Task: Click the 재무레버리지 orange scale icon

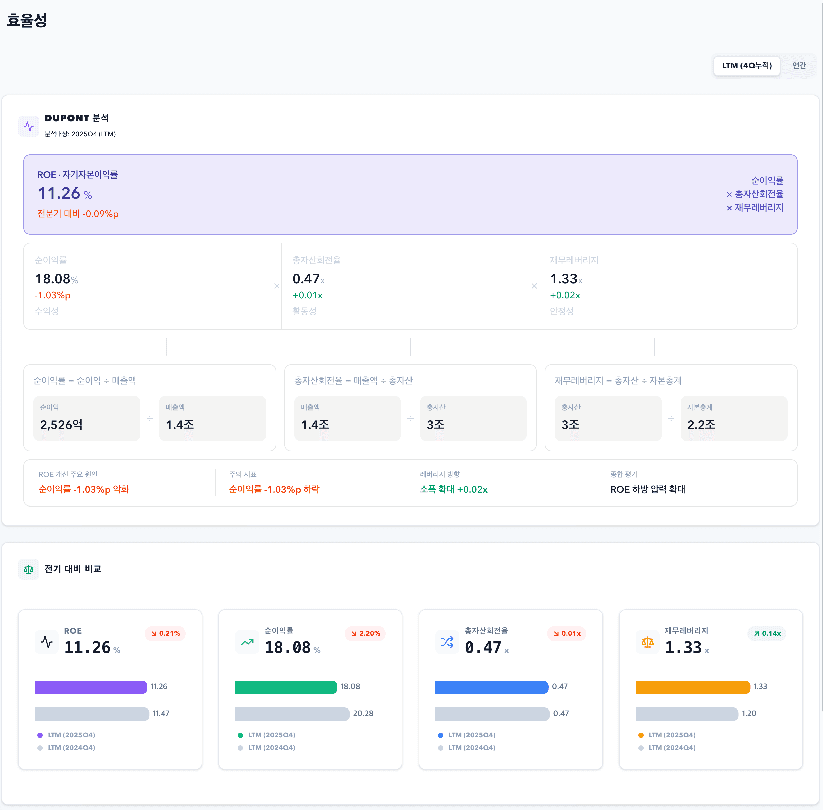Action: pyautogui.click(x=647, y=641)
